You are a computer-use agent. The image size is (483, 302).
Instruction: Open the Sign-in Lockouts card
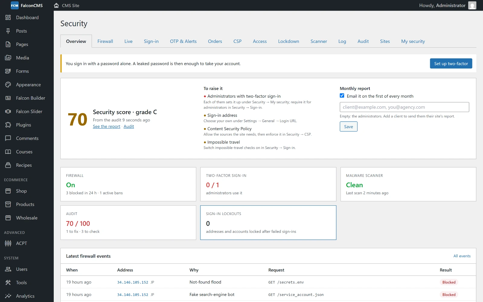point(268,223)
